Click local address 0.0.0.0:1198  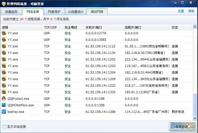95,99
